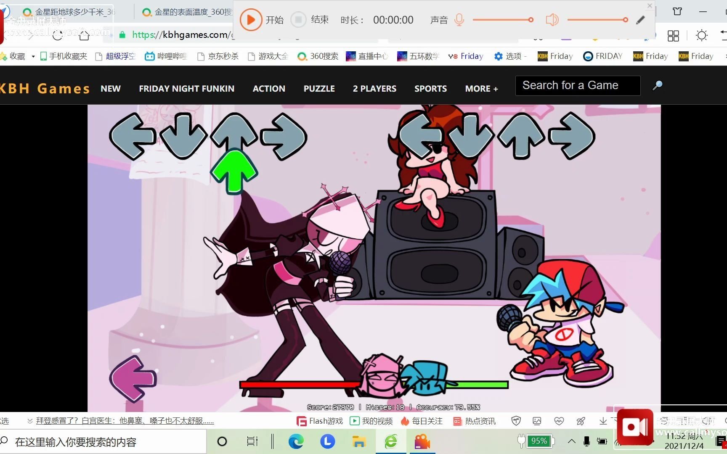Open the FRIDAY bookmark with blue circle icon
Image resolution: width=727 pixels, height=454 pixels.
(x=603, y=56)
